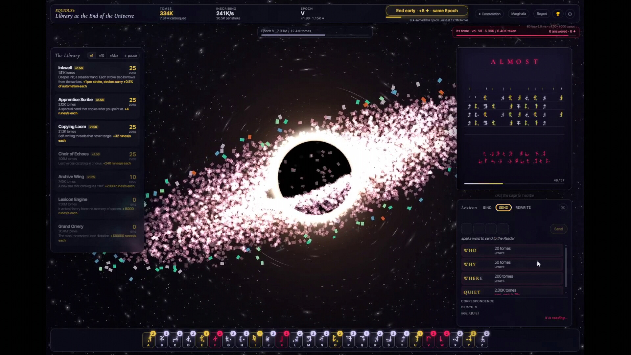This screenshot has height=355, width=631.
Task: Select the rune key for letter Y
Action: point(469,340)
